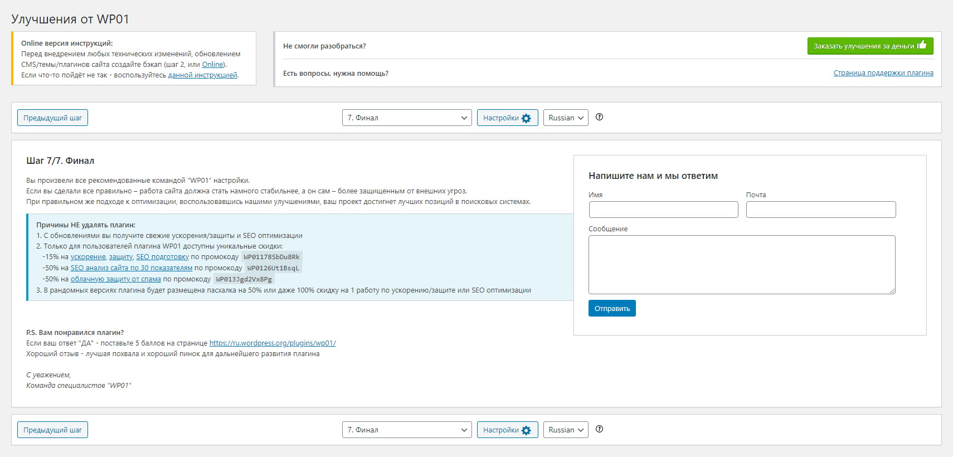
Task: Click the gear icon in top Настройки button
Action: coord(526,118)
